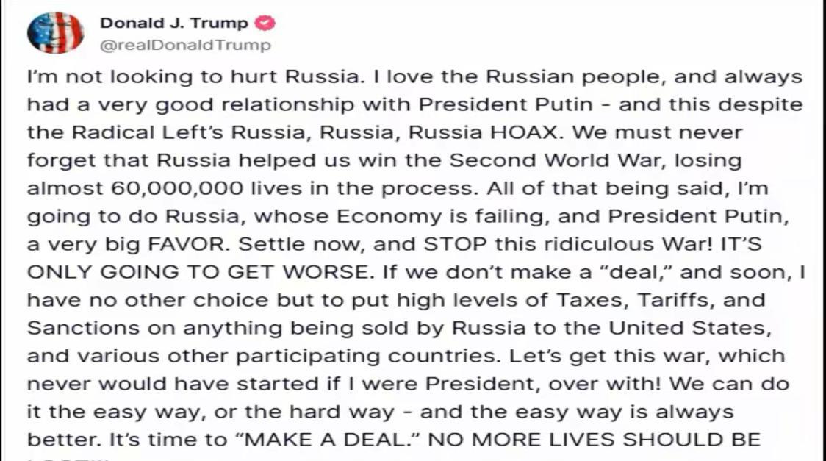826x461 pixels.
Task: Open Donald J. Trump's profile avatar
Action: (x=55, y=32)
